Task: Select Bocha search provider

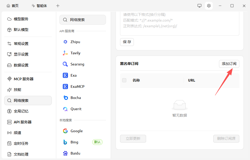Action: point(83,98)
